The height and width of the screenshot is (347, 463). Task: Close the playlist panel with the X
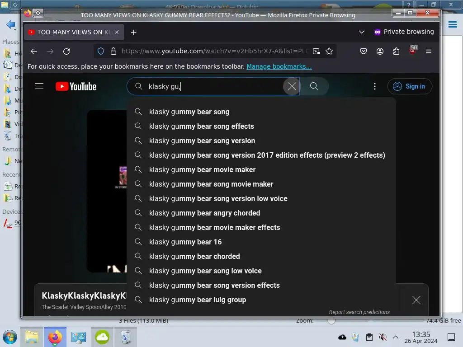coord(416,300)
